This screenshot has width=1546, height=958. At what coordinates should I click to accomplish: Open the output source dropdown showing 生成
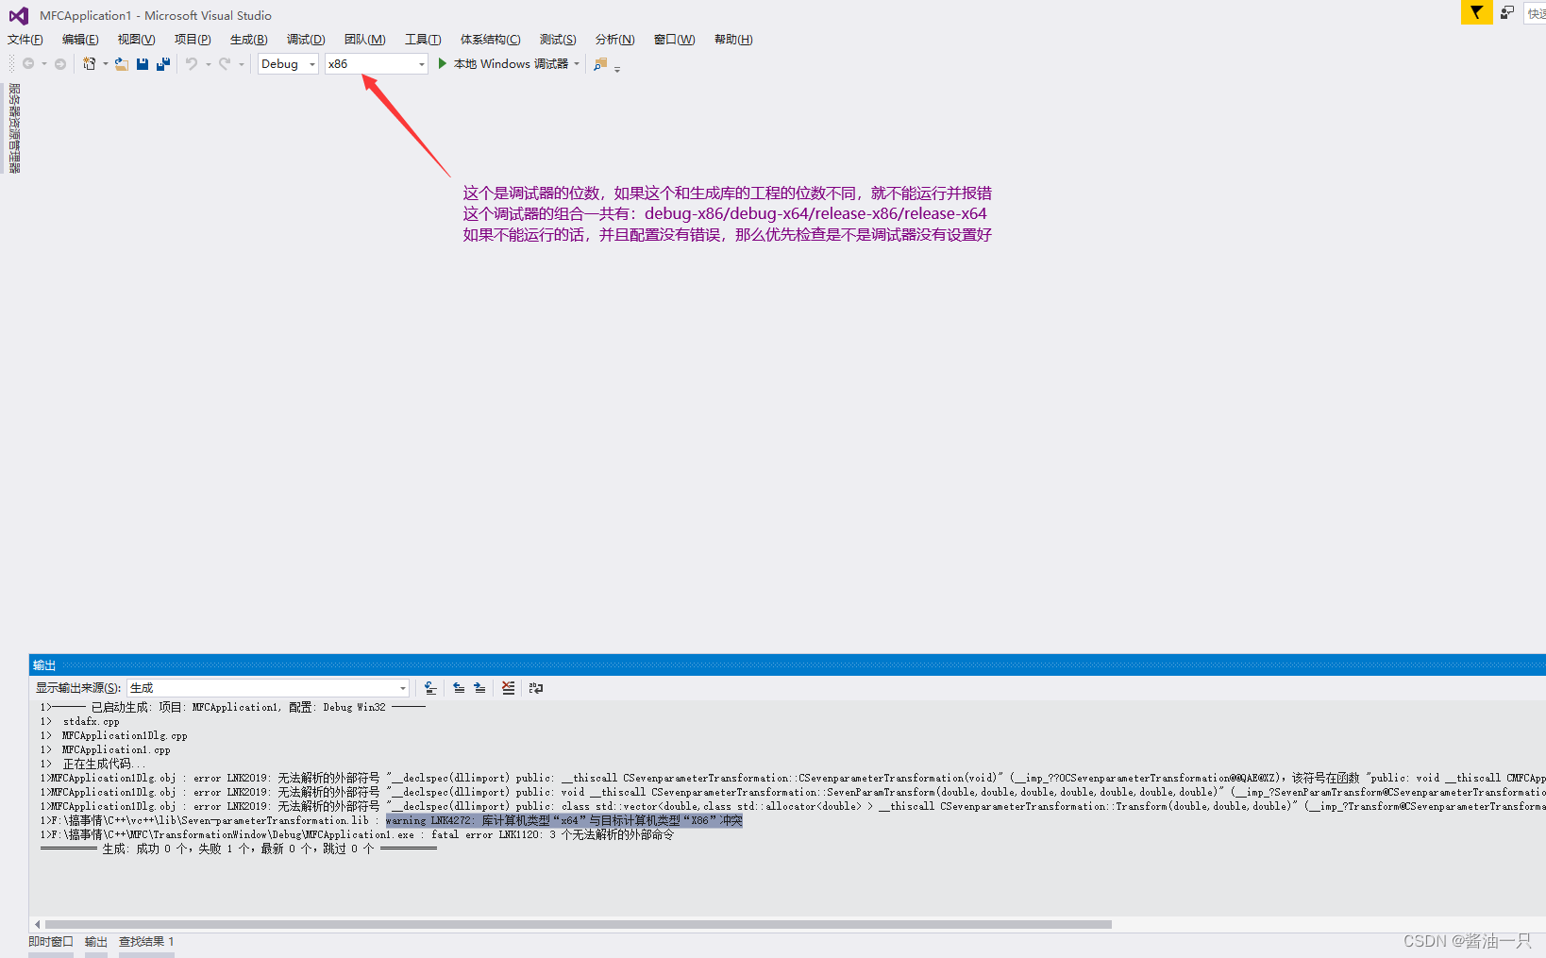[268, 688]
